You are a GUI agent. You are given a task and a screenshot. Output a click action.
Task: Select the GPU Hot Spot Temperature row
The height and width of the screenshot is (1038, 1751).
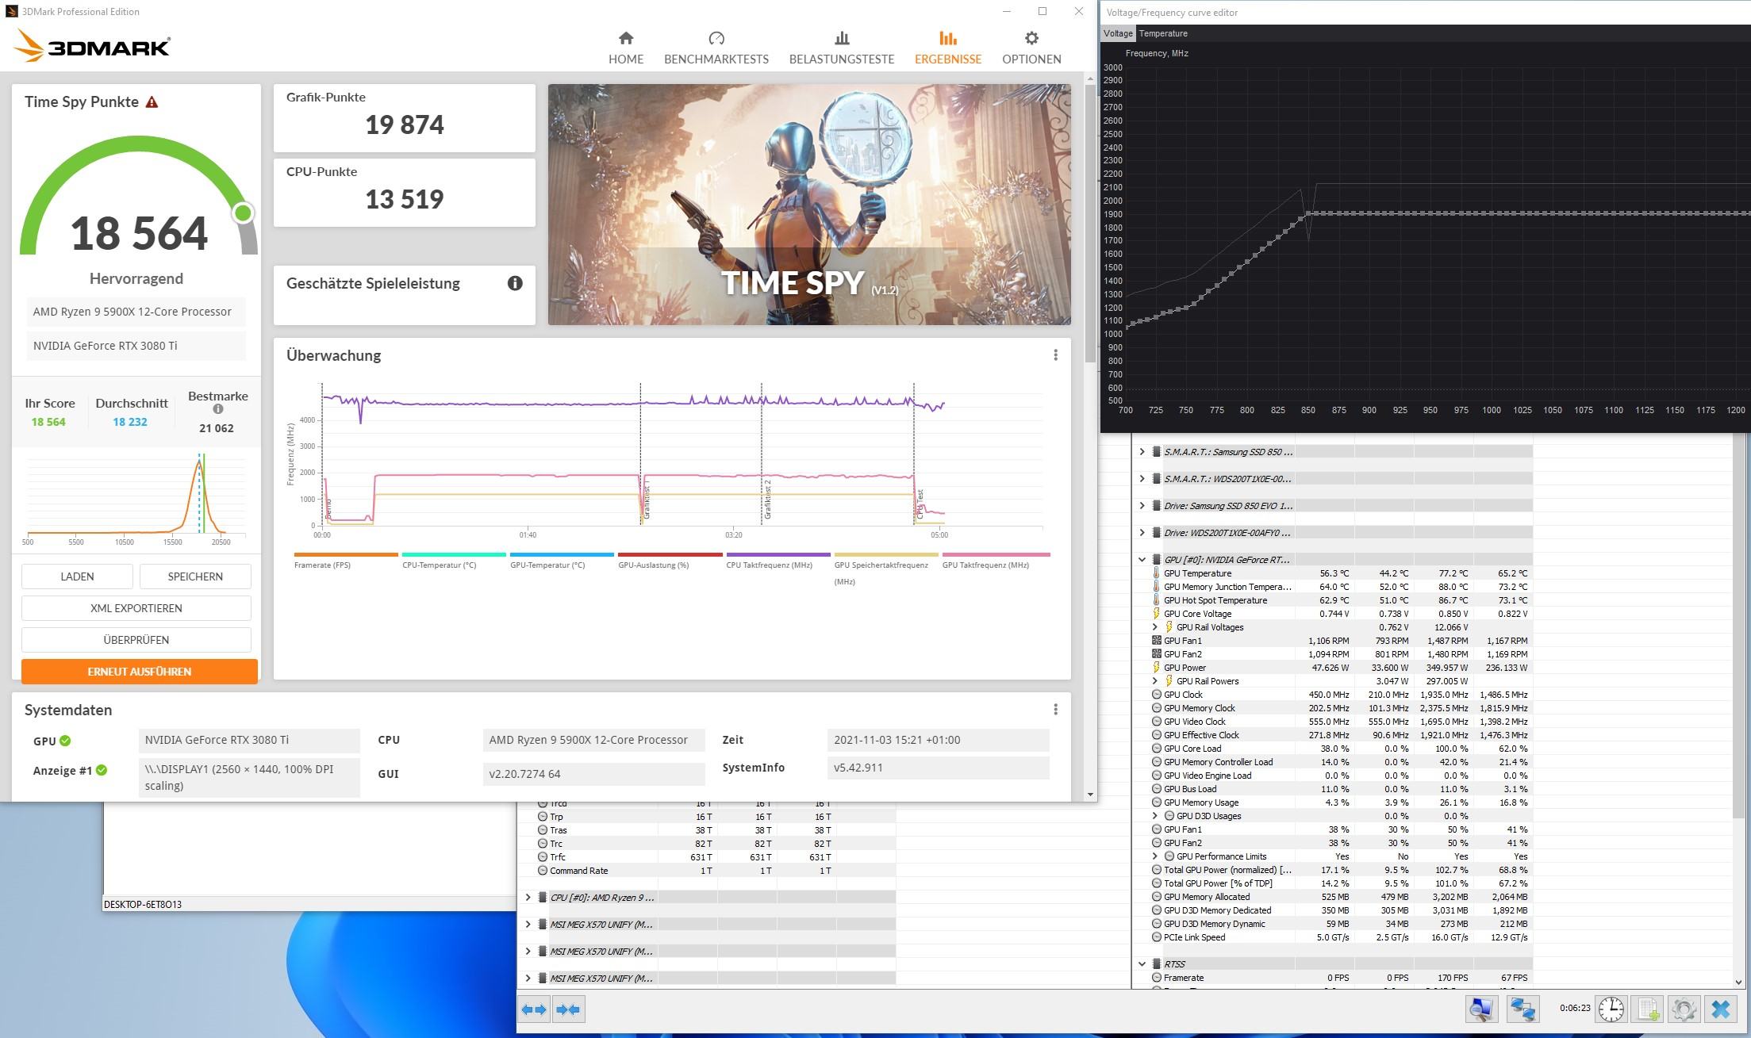click(1342, 600)
